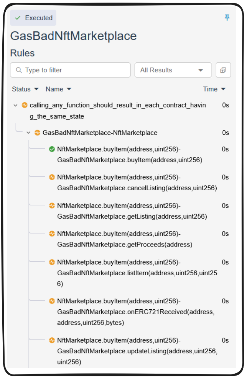Sort rules by Status column
Screen dimensions: 247x379
point(25,89)
